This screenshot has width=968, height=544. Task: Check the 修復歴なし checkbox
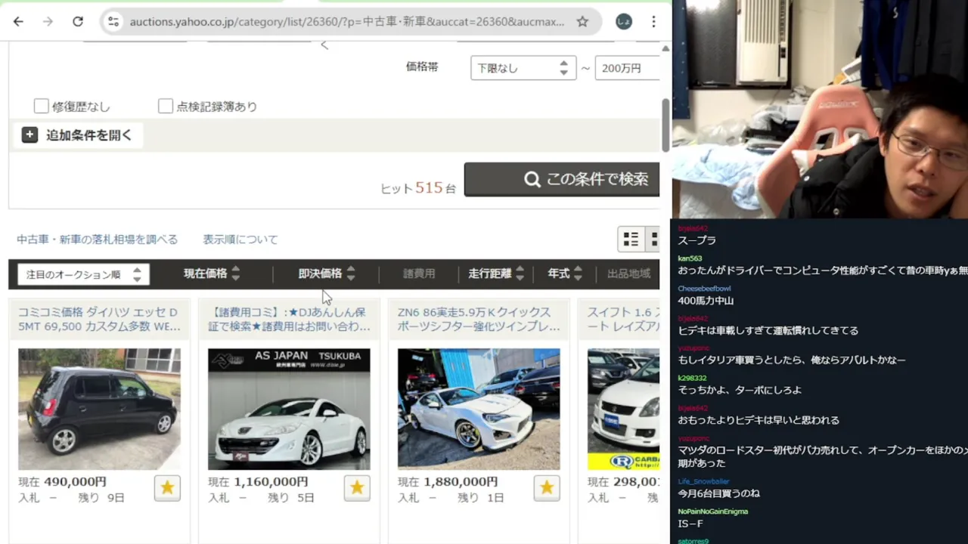click(42, 107)
